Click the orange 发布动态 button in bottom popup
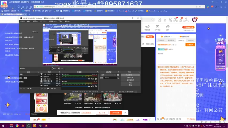 click(116, 113)
